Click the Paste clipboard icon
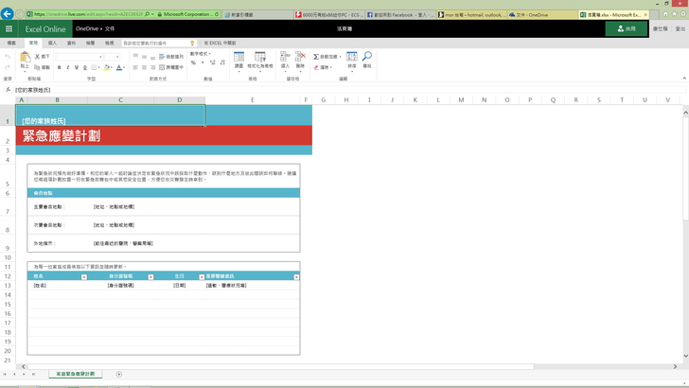The image size is (689, 388). 25,57
